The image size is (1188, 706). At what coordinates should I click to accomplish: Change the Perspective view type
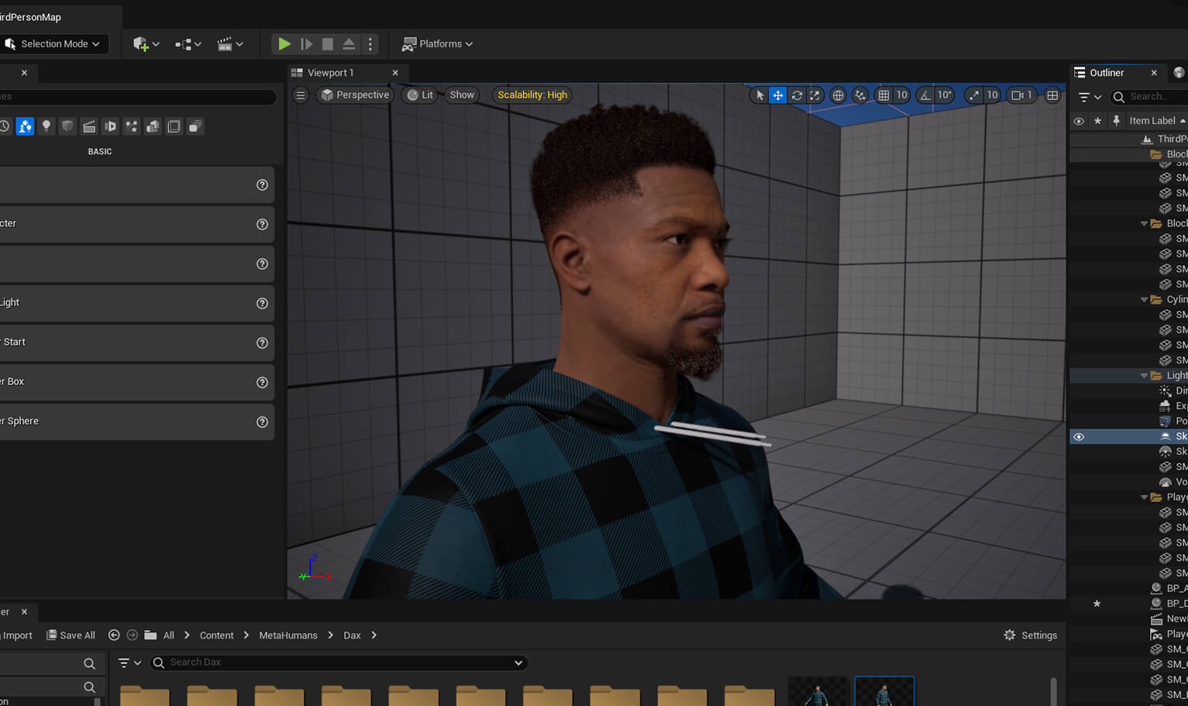355,95
